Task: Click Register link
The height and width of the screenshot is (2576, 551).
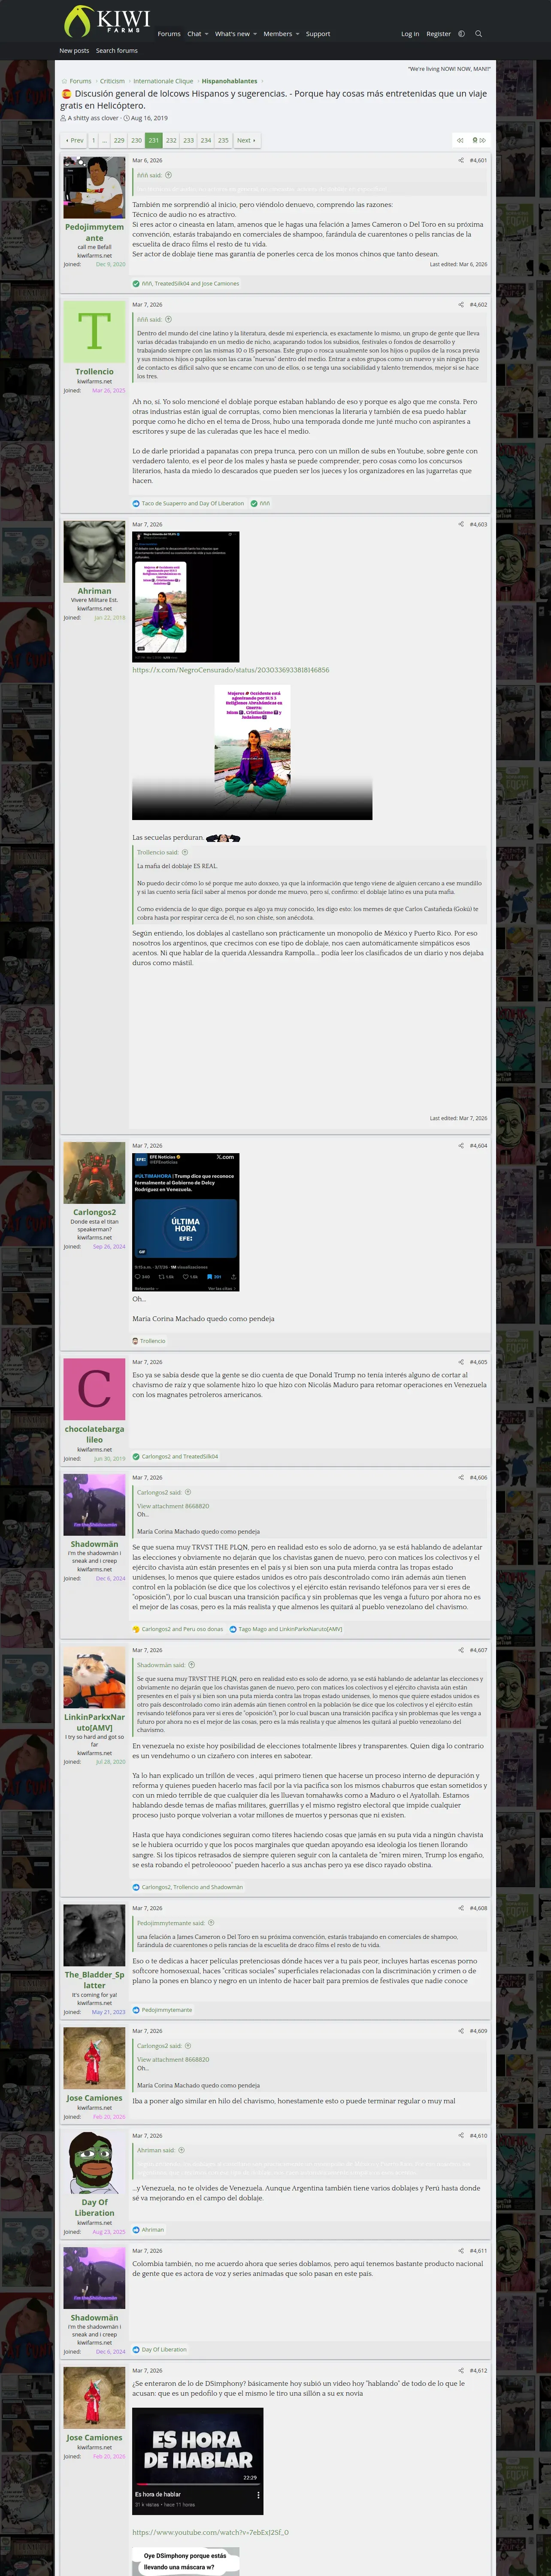Action: (438, 34)
